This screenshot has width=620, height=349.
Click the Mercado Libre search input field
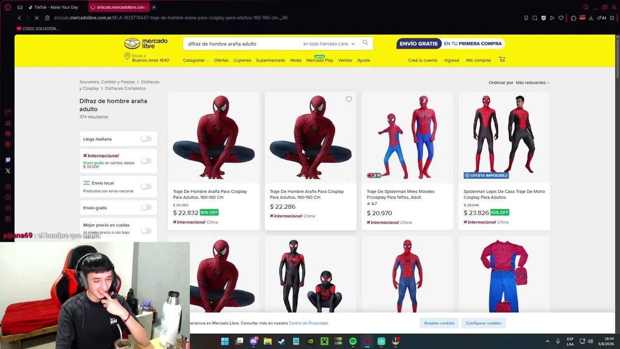click(x=242, y=44)
